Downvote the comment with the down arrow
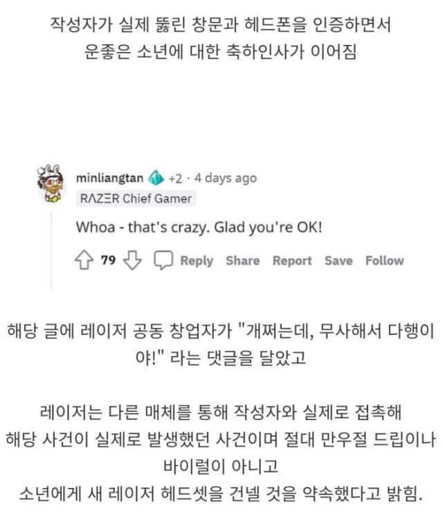This screenshot has width=443, height=526. [132, 260]
